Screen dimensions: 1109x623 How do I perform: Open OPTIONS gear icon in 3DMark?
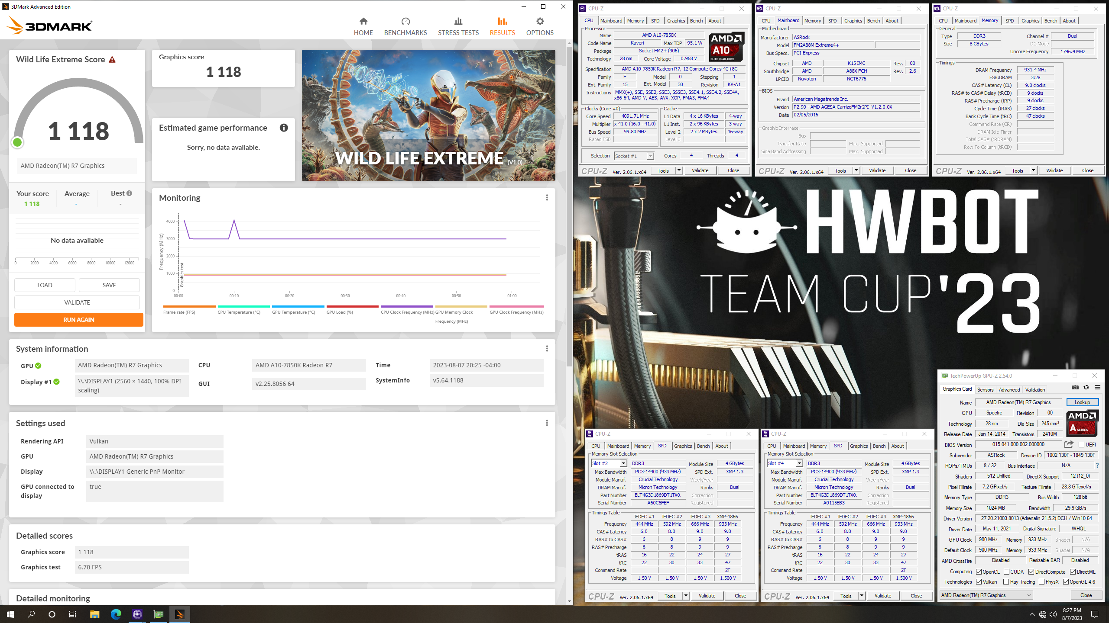pos(540,21)
